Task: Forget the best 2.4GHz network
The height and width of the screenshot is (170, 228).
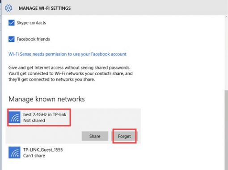Action: coord(124,136)
